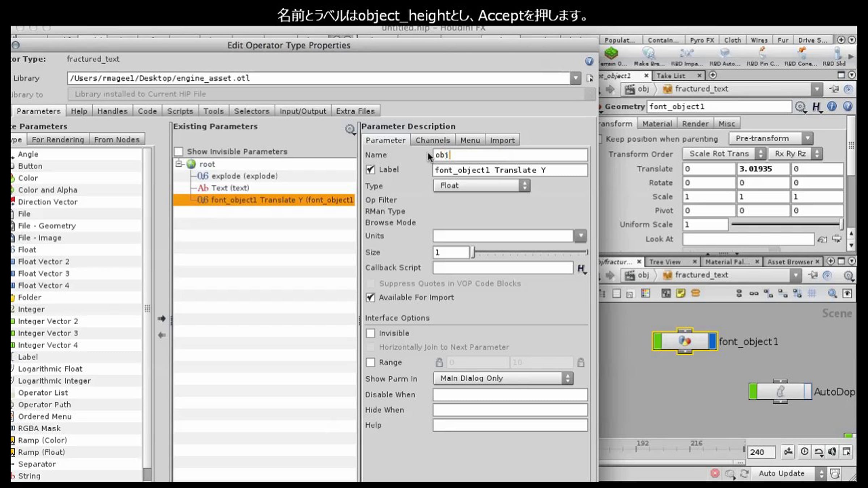Open the Library path dropdown arrow
This screenshot has height=488, width=868.
[x=575, y=78]
